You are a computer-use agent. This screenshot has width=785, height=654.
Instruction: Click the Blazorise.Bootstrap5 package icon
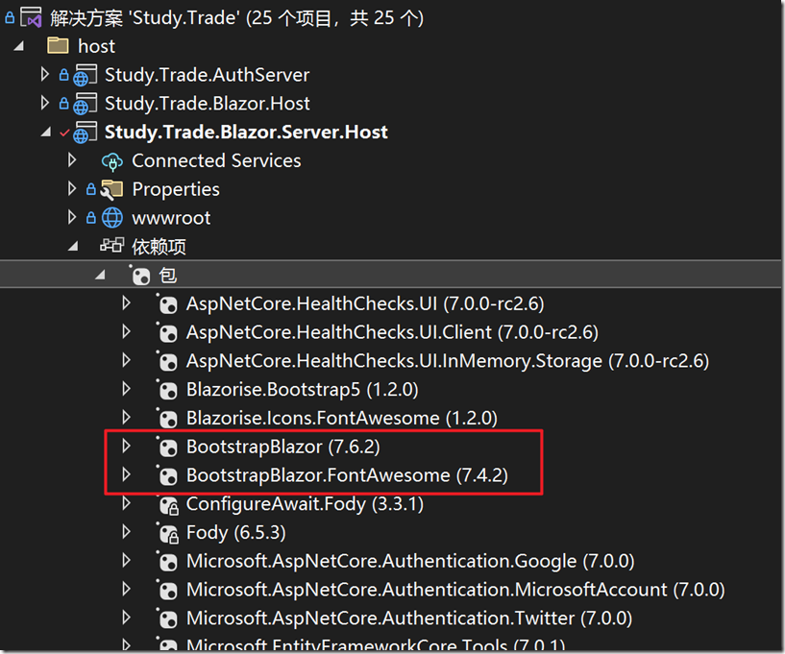coord(167,389)
